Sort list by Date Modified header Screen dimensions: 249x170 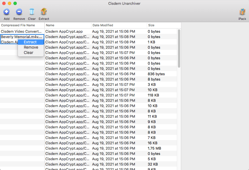pos(103,25)
